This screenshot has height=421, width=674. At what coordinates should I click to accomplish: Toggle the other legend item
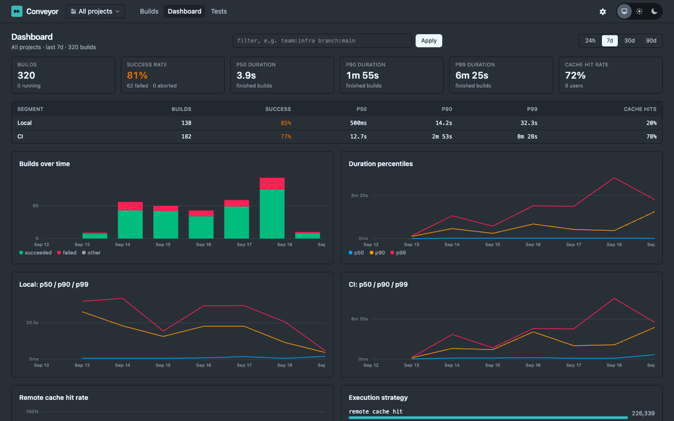click(91, 253)
